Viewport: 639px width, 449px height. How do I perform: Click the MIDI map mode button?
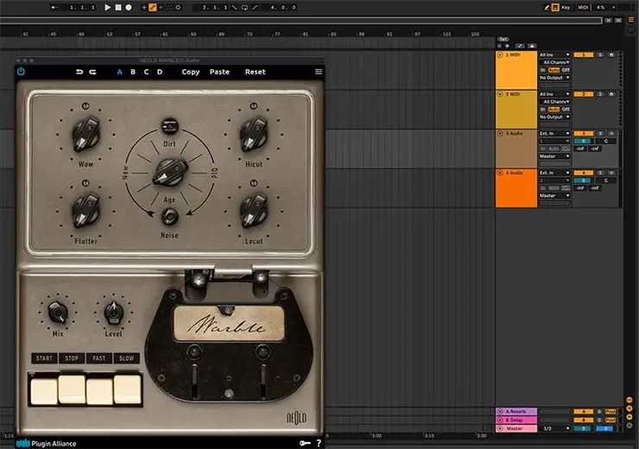[583, 7]
